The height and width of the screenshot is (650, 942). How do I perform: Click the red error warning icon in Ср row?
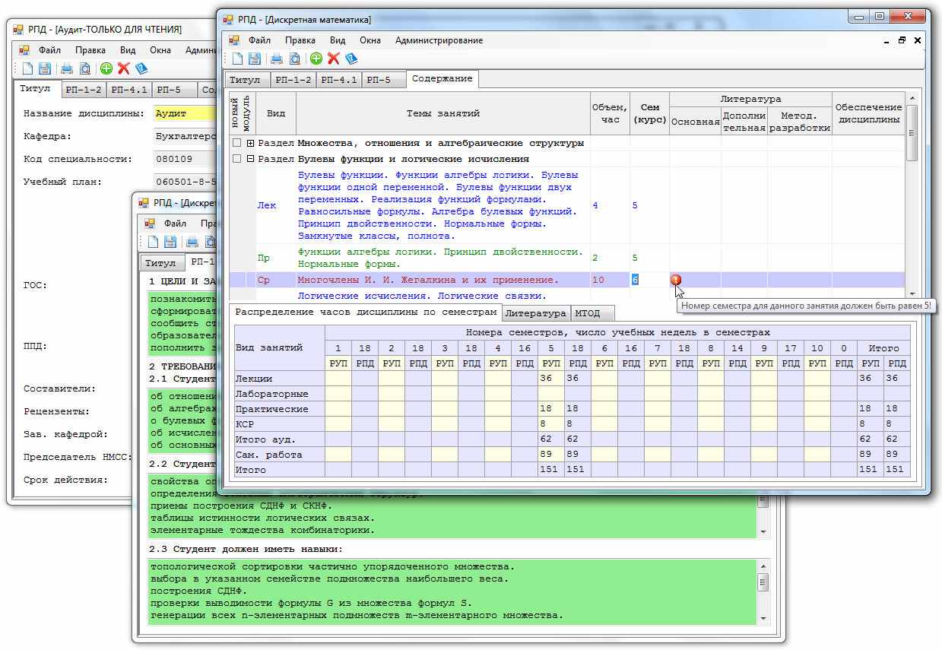676,280
